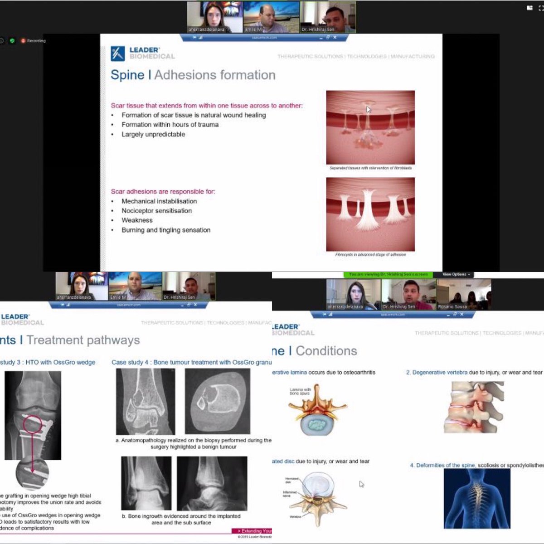Click the top adhesion illustration with fibroblasts
This screenshot has width=544, height=544.
370,127
